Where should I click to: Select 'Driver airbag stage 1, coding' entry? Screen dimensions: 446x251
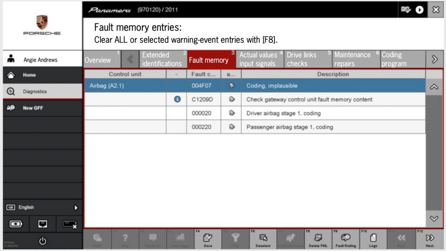(283, 113)
